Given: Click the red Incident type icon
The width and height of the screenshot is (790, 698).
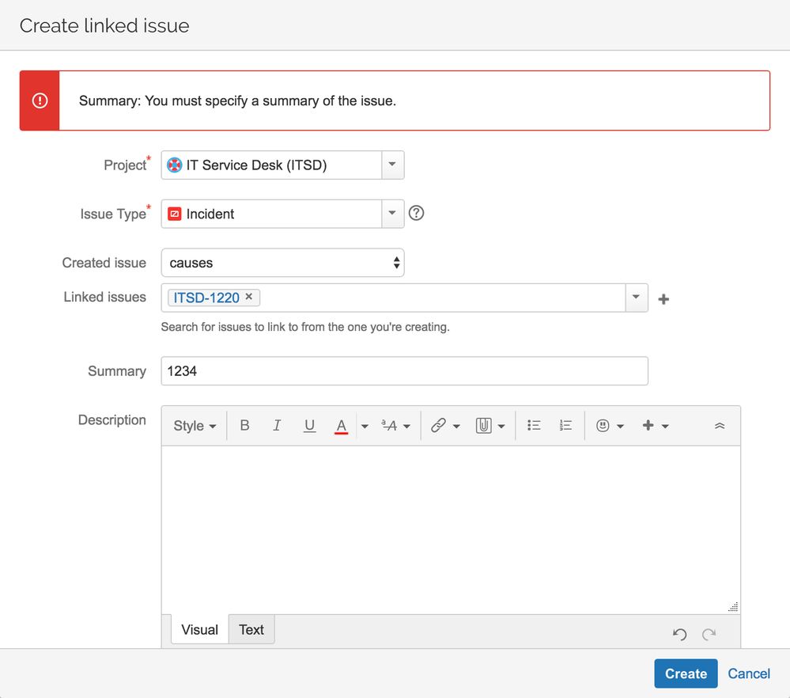Looking at the screenshot, I should tap(174, 214).
